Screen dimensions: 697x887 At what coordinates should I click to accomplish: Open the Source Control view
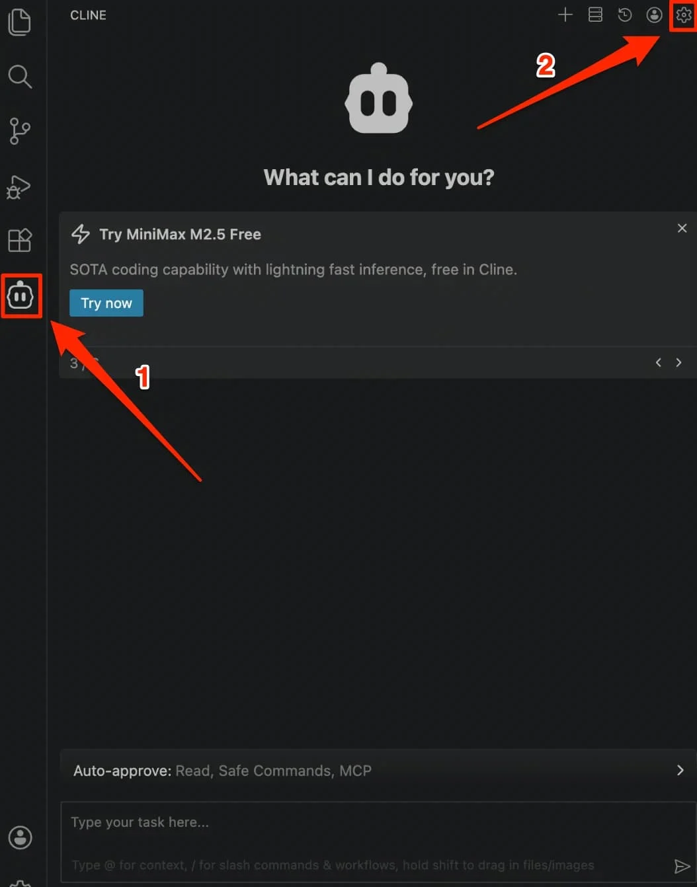point(20,131)
